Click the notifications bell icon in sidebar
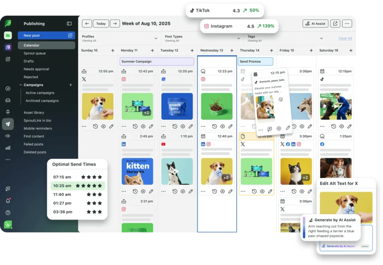 [x=8, y=201]
